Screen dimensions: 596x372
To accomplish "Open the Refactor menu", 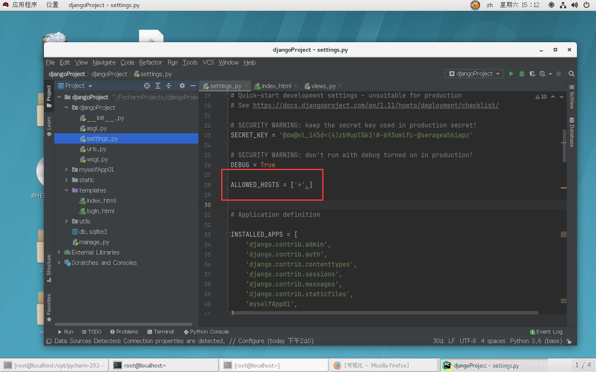I will click(x=150, y=62).
